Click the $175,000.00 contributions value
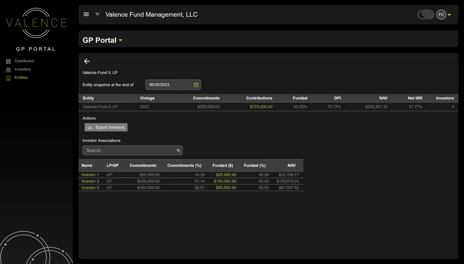464x264 pixels. pyautogui.click(x=261, y=107)
